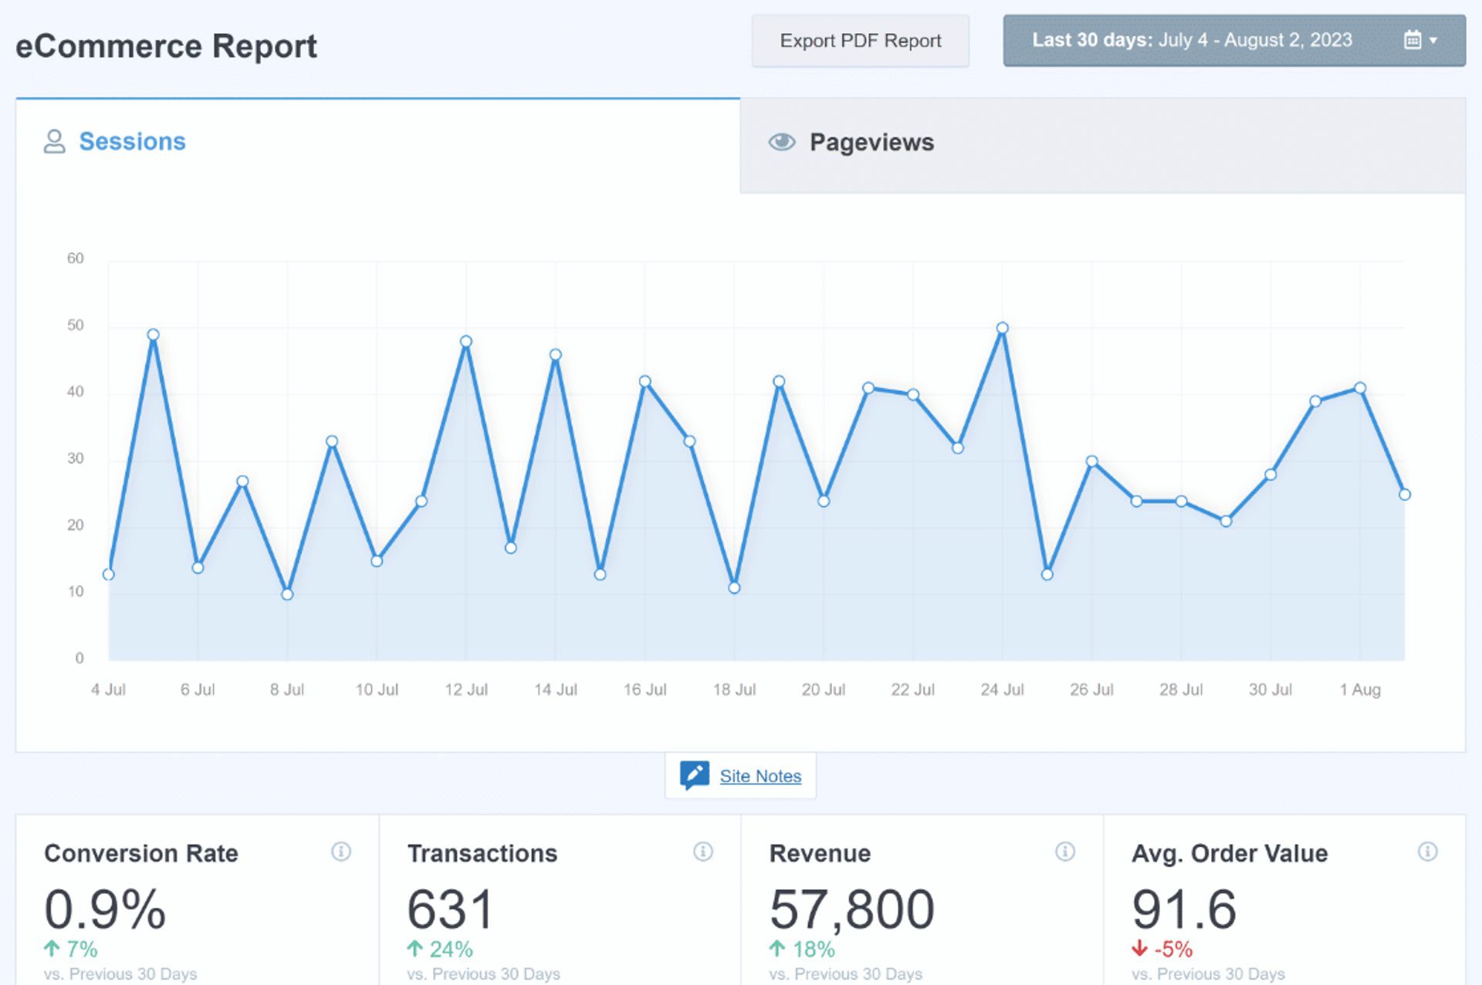Click the Site Notes pencil icon
Viewport: 1482px width, 985px height.
tap(694, 774)
